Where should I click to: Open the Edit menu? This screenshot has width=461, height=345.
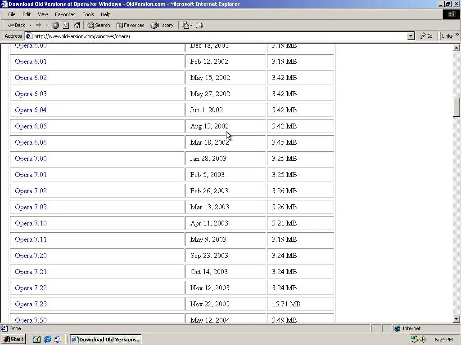27,14
